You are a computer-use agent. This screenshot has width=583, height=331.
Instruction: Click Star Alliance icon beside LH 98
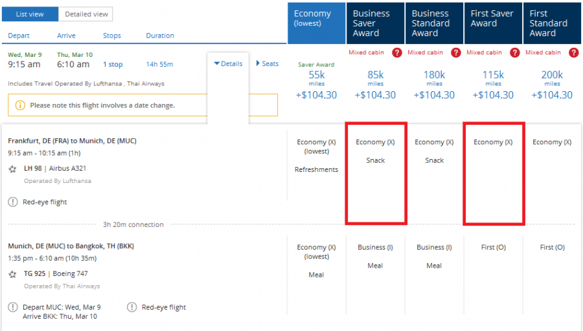pos(13,169)
